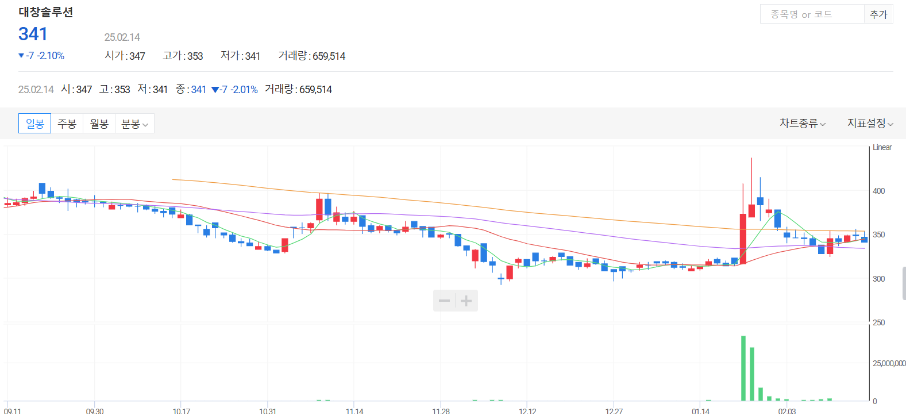Click the 300 price axis label
The height and width of the screenshot is (415, 906).
(879, 279)
